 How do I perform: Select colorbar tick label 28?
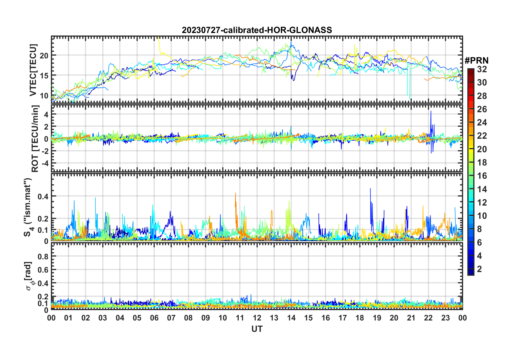(482, 96)
